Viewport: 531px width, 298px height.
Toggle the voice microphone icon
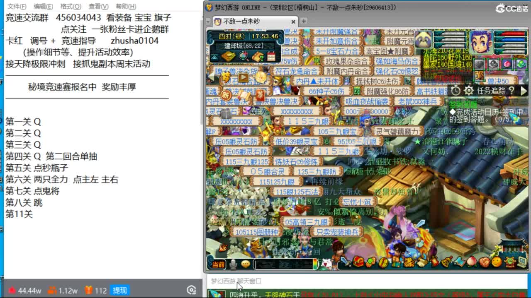tap(233, 264)
